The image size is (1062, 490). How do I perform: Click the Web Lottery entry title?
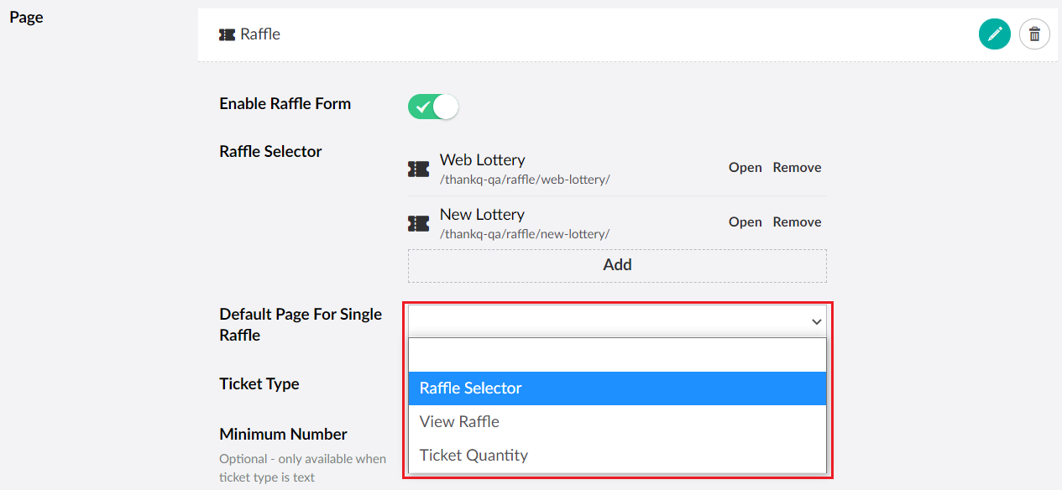(x=482, y=159)
